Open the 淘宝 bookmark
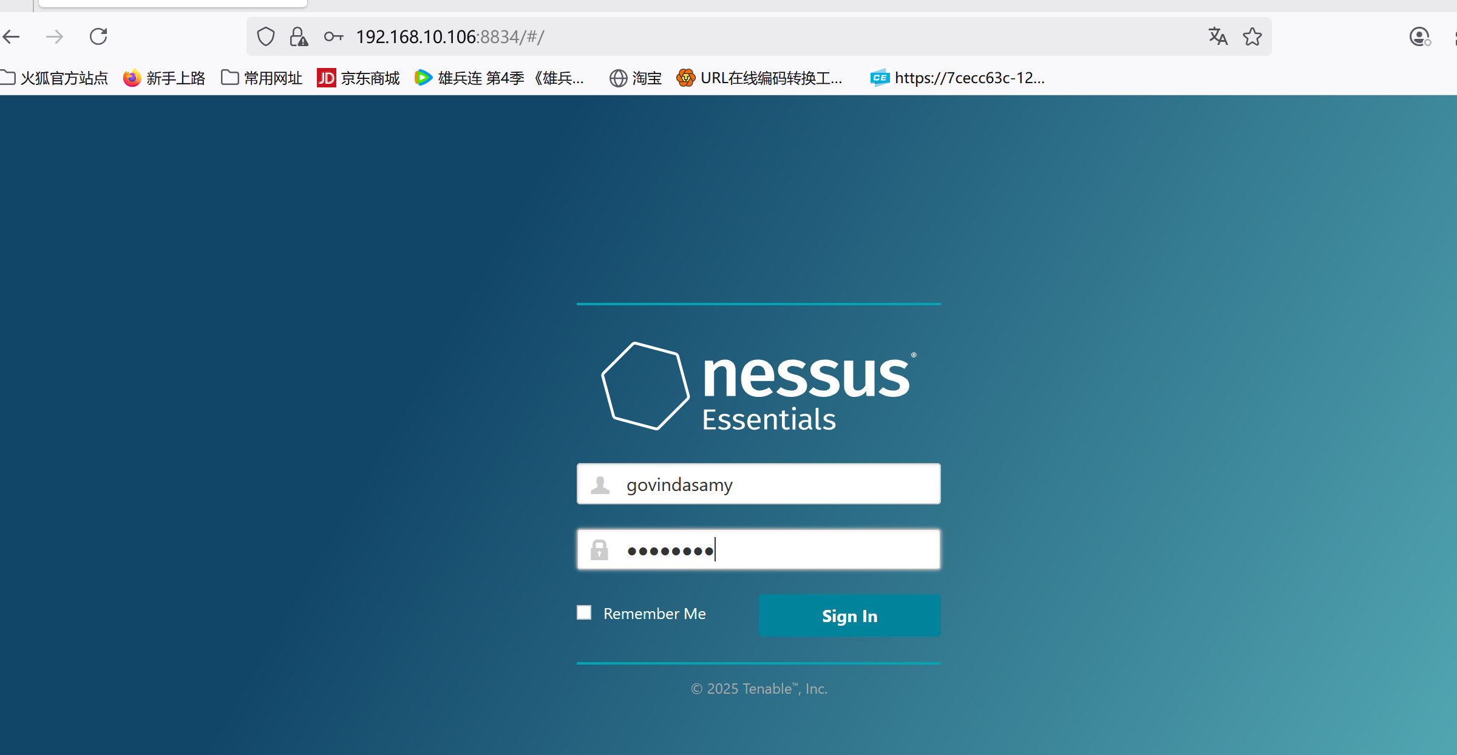The width and height of the screenshot is (1457, 755). click(x=636, y=78)
